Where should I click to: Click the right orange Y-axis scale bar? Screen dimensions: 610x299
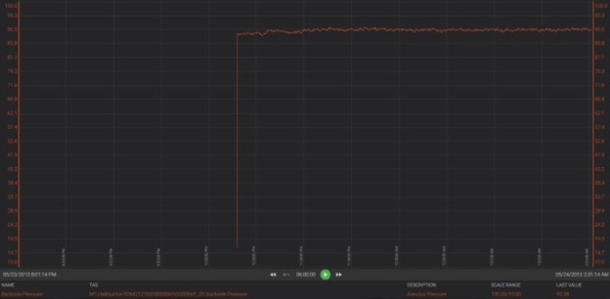click(x=593, y=133)
